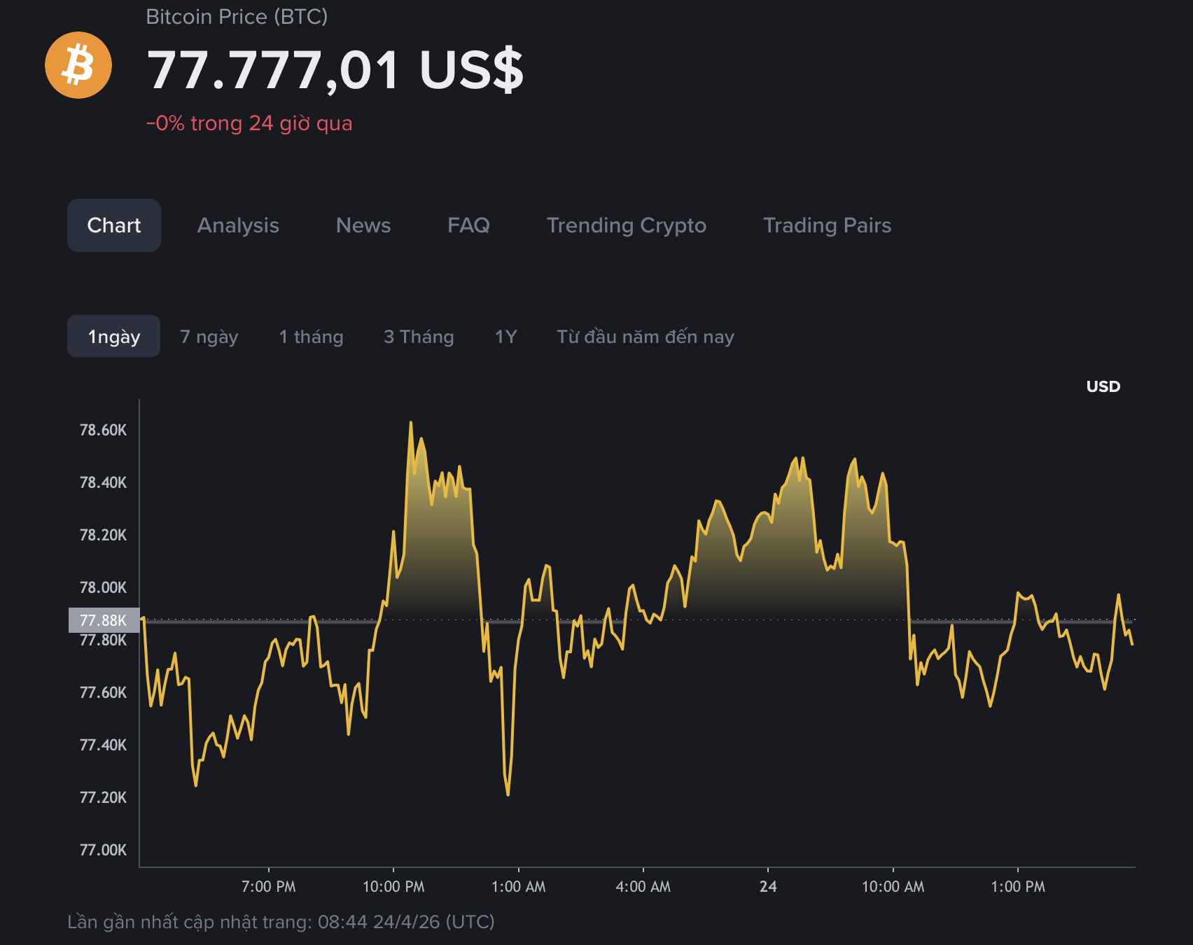The width and height of the screenshot is (1193, 945).
Task: Click the USD currency label
Action: coord(1103,386)
